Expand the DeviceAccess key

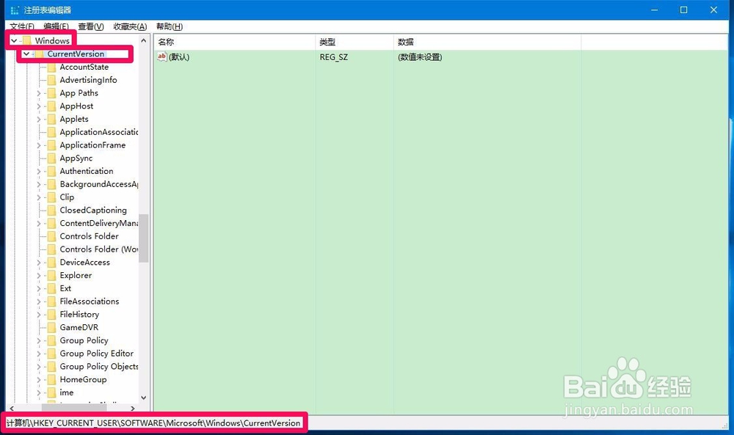coord(39,263)
